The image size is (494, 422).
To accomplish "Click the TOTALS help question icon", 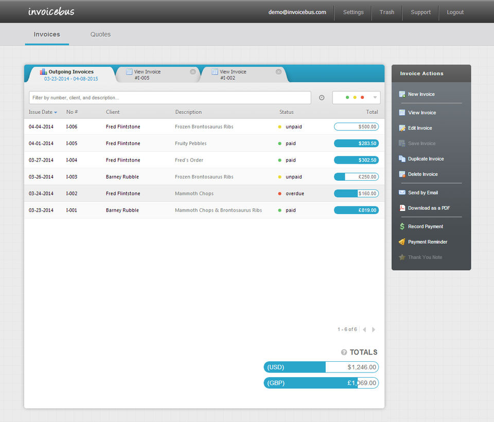I will [344, 353].
